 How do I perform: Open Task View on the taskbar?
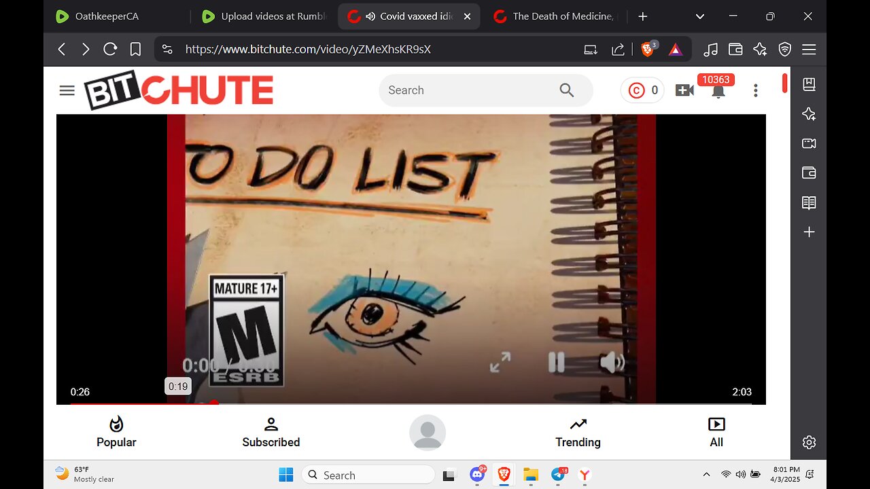pyautogui.click(x=449, y=475)
